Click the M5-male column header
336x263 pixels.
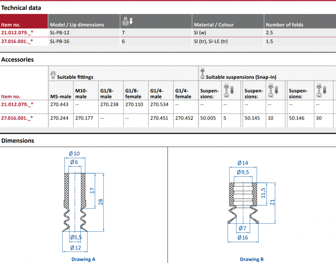[x=60, y=96]
